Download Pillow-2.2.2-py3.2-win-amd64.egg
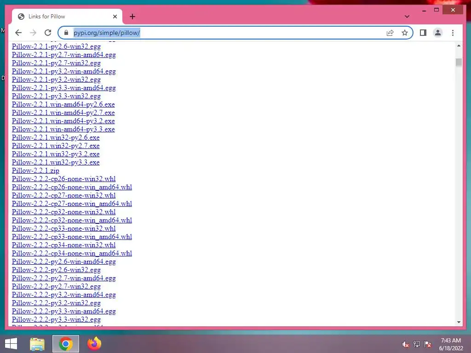 (63, 295)
